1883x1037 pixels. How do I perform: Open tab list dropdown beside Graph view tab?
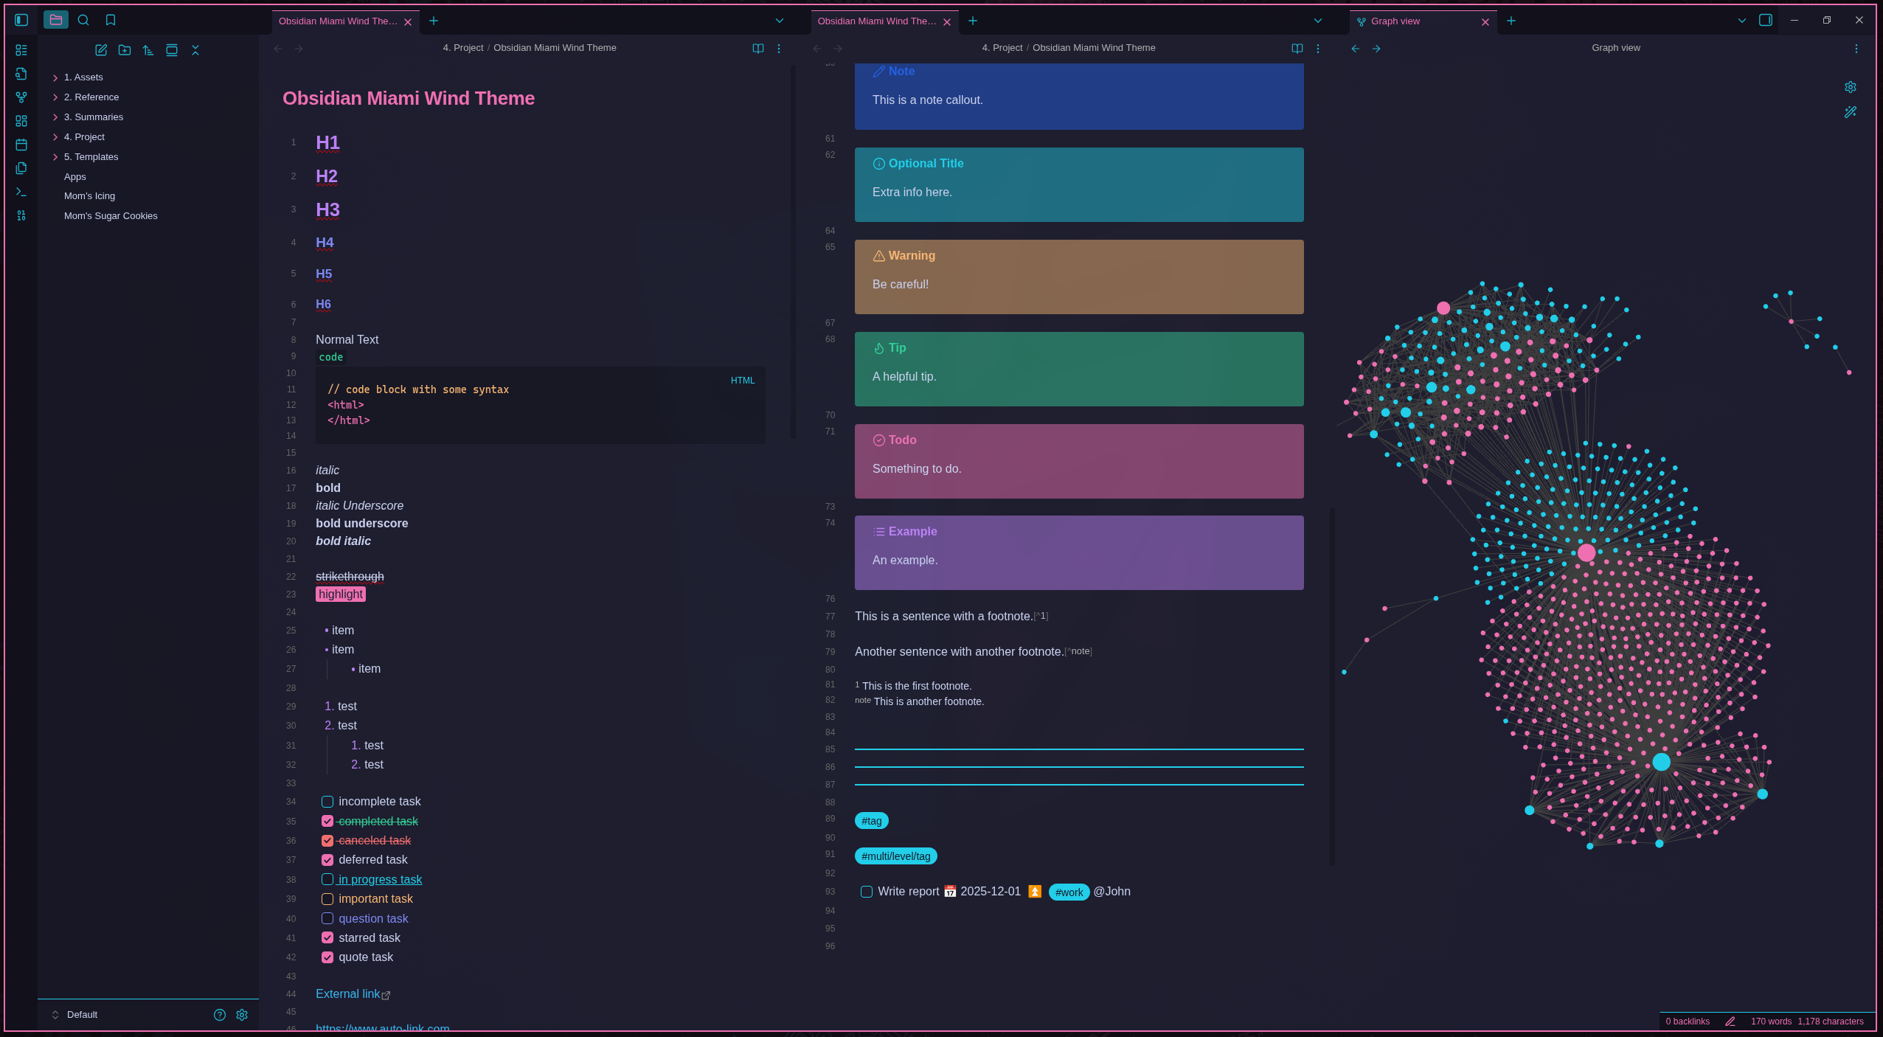(x=1742, y=21)
